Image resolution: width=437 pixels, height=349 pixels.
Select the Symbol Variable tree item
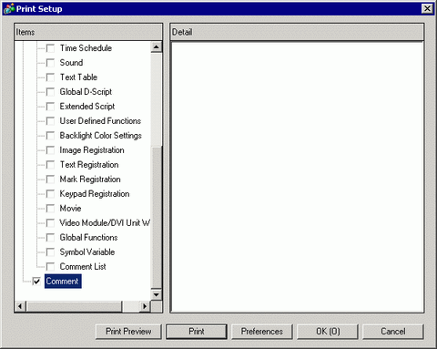[x=87, y=252]
